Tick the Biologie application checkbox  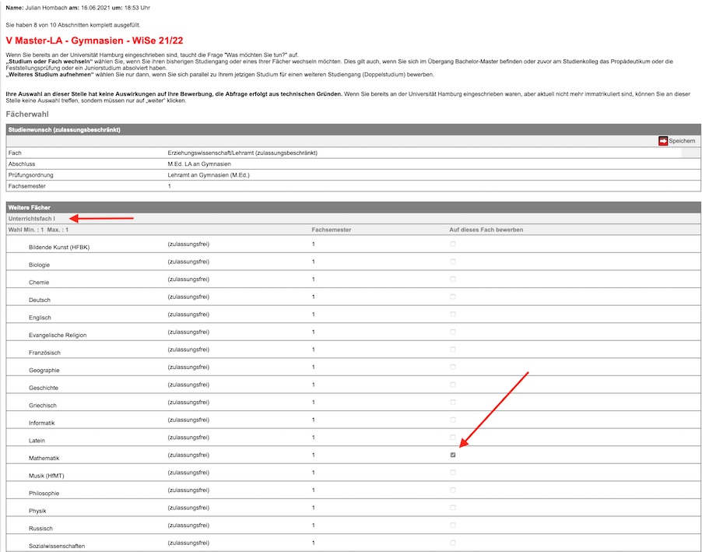[453, 262]
